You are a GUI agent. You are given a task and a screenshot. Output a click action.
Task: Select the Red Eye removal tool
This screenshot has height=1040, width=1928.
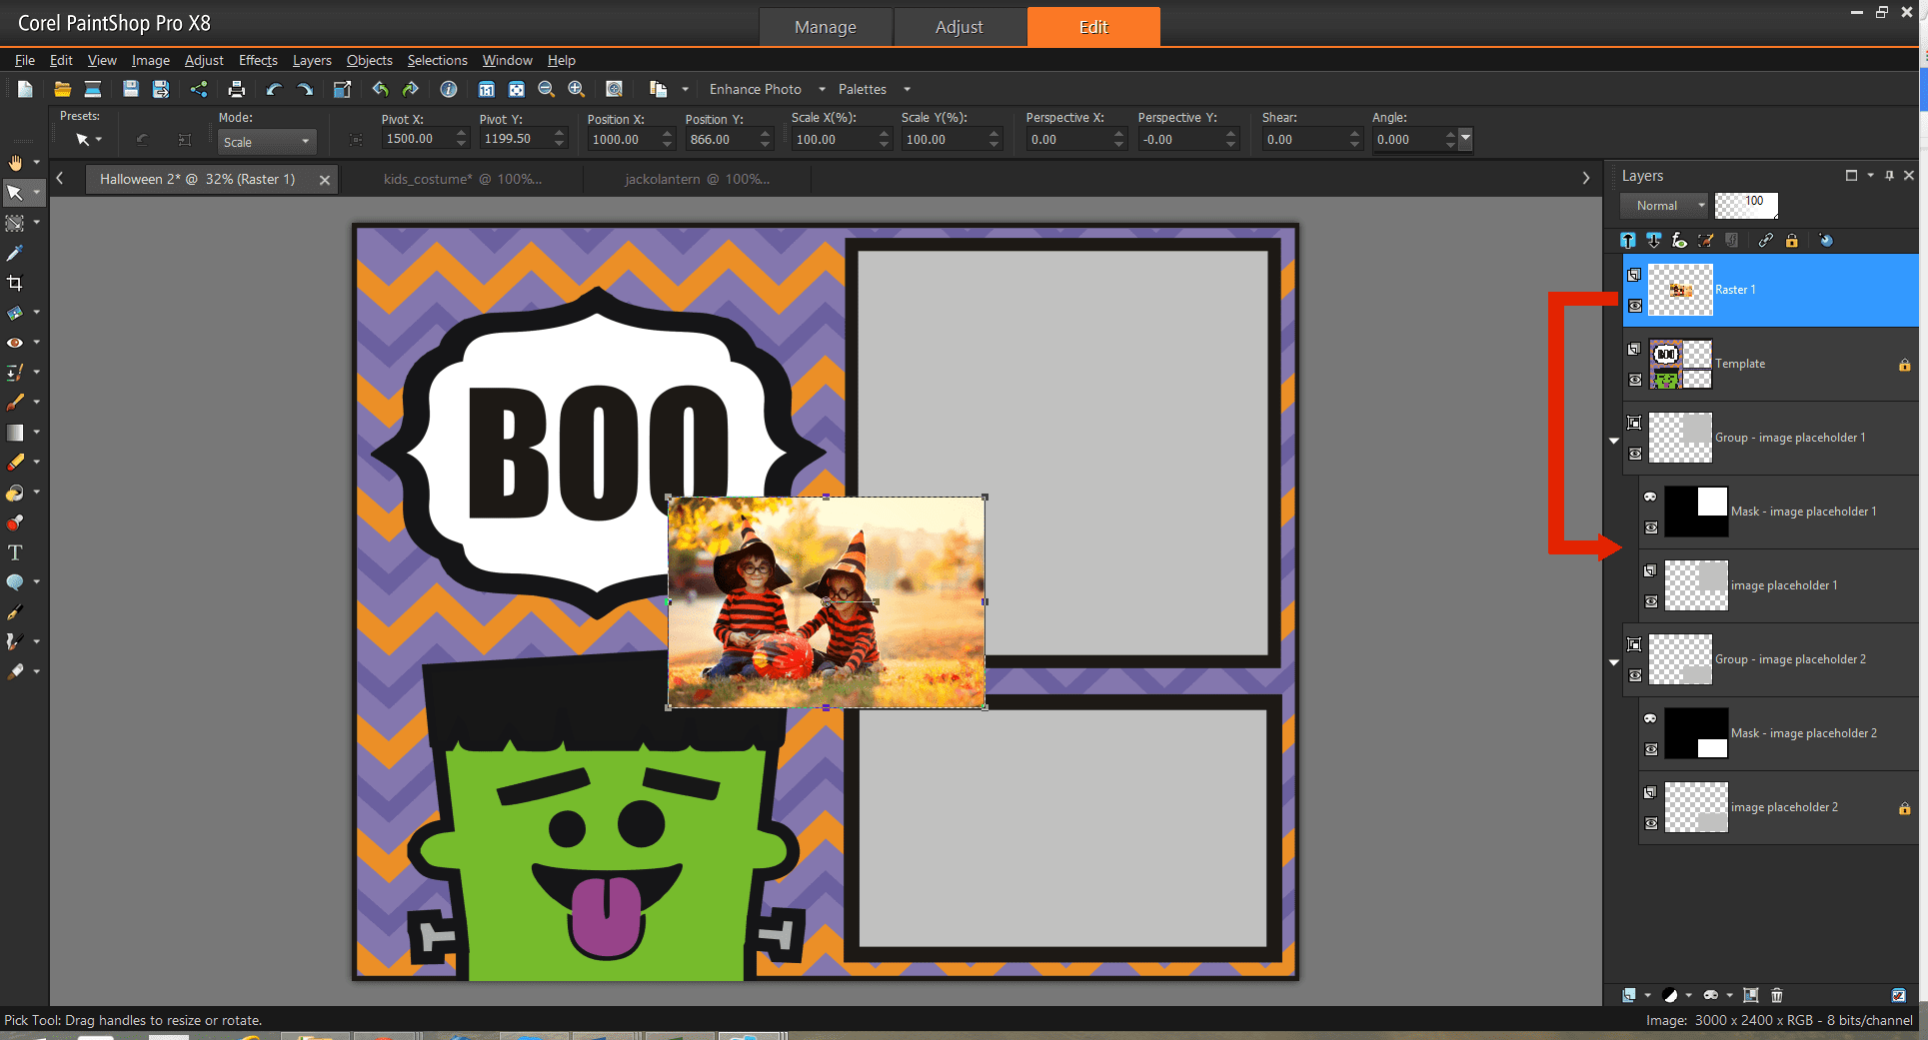[x=16, y=343]
